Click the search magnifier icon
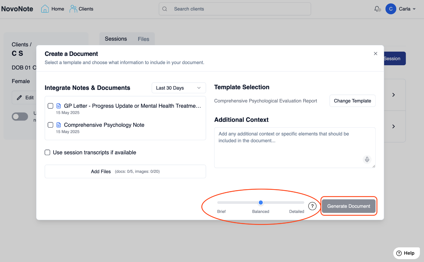Screen dimensions: 424x262 (165, 9)
